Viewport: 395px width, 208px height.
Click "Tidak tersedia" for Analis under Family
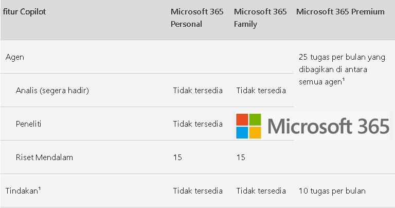pyautogui.click(x=261, y=91)
